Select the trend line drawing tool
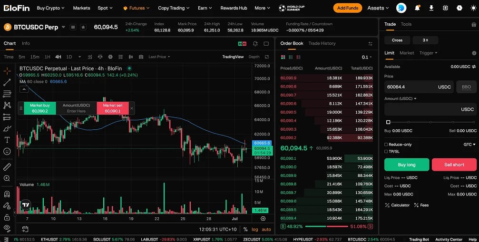 (x=7, y=82)
